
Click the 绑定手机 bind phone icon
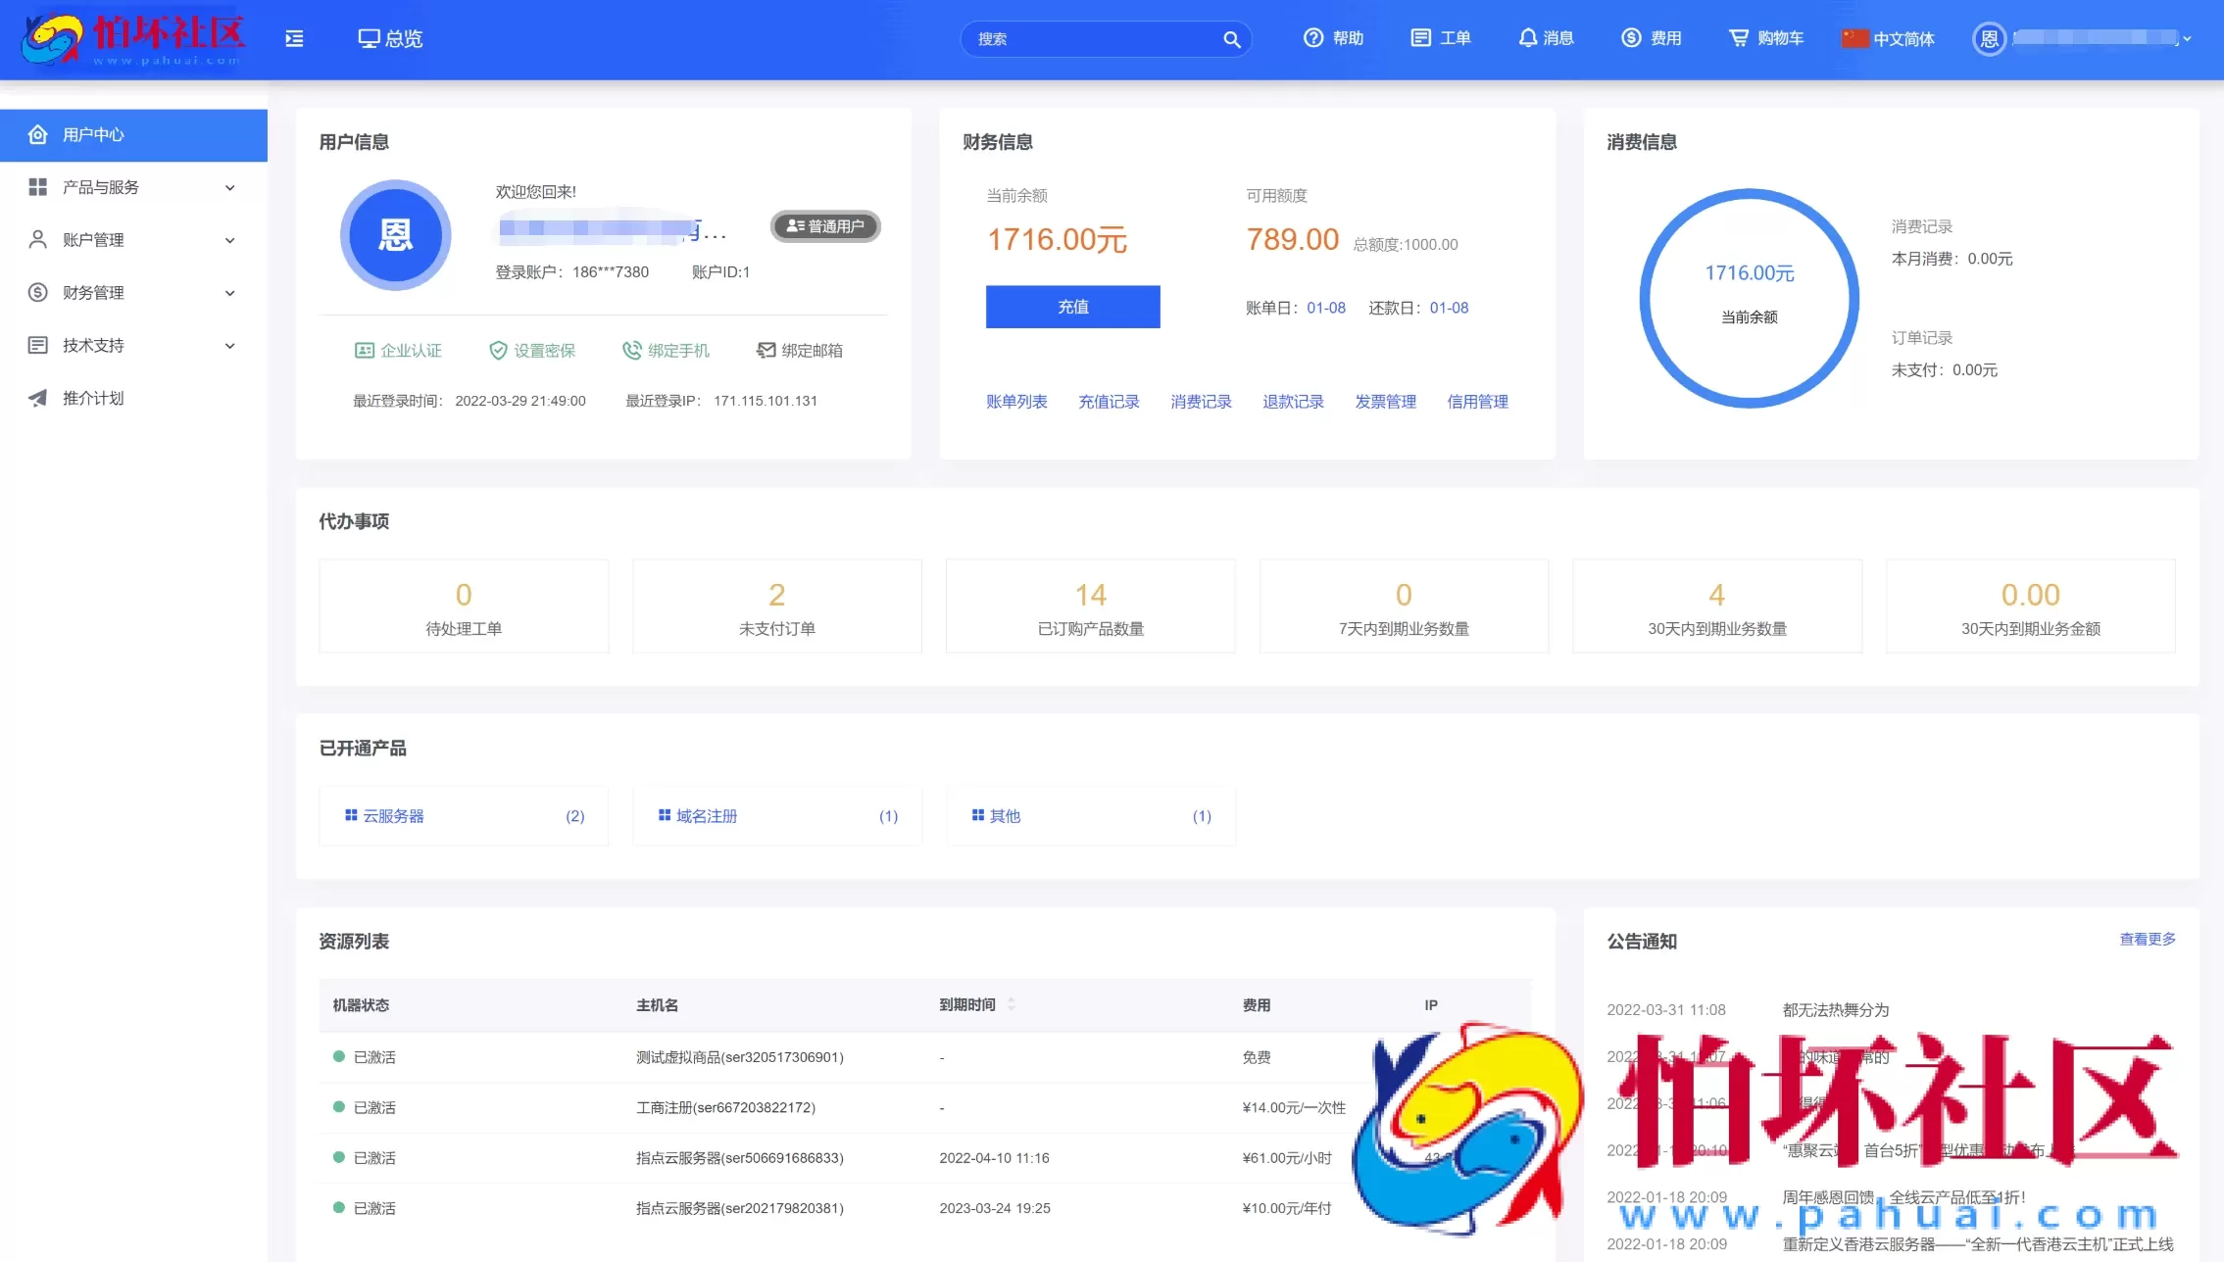632,350
